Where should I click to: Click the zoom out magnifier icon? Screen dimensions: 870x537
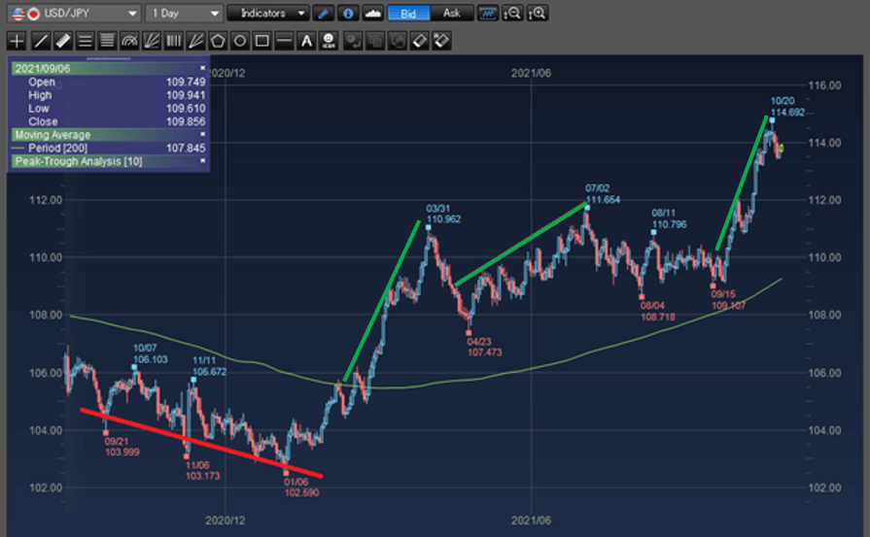tap(512, 14)
